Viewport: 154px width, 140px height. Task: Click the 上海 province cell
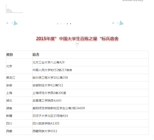[x=19, y=93]
